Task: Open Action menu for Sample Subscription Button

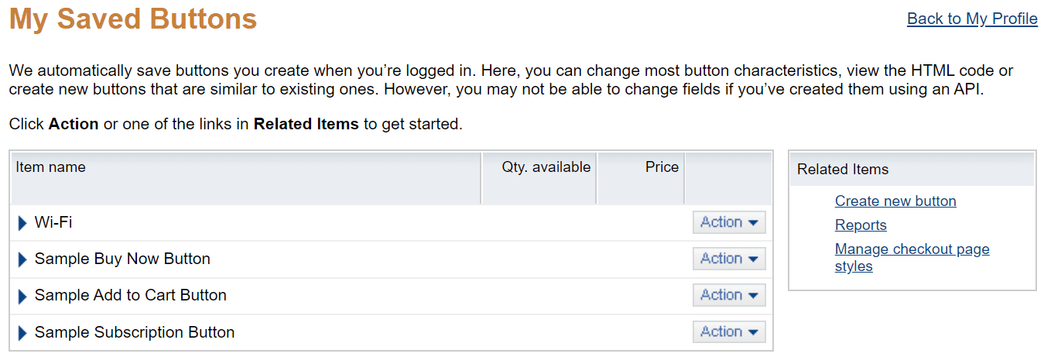Action: (729, 331)
